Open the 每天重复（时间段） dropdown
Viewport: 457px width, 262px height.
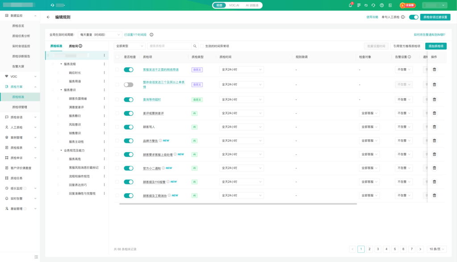click(100, 34)
